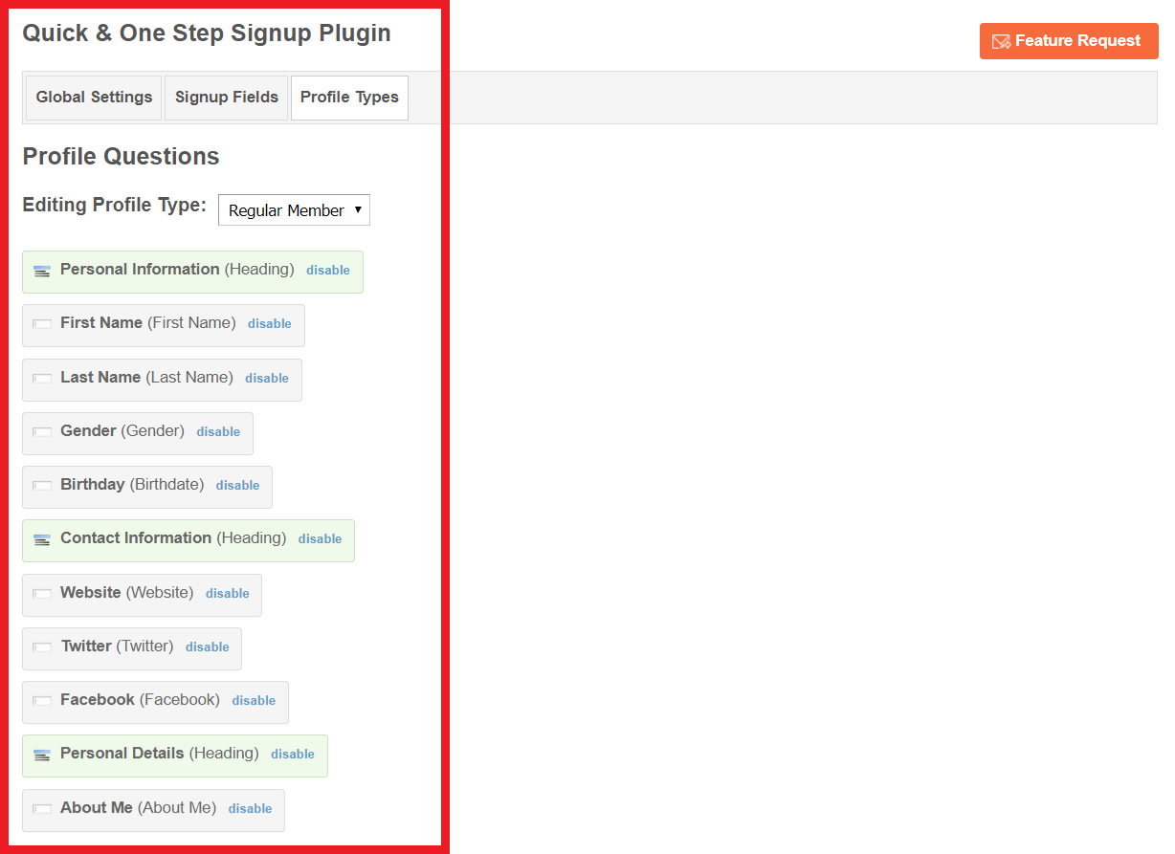Click the field icon beside About Me
The width and height of the screenshot is (1175, 854).
pyautogui.click(x=41, y=809)
